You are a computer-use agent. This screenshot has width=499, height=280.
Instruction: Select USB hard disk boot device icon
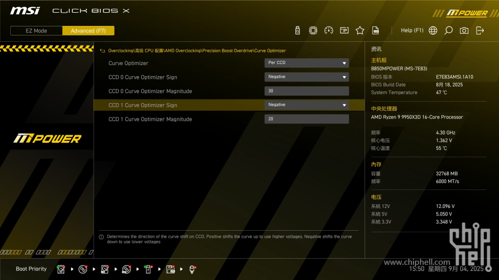click(x=105, y=269)
